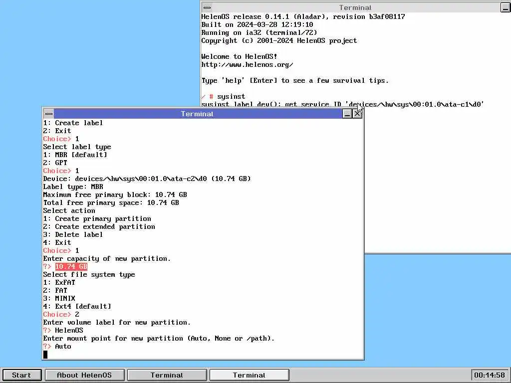Click the '4: Ext4 [default]' line
Image resolution: width=511 pixels, height=383 pixels.
[77, 306]
